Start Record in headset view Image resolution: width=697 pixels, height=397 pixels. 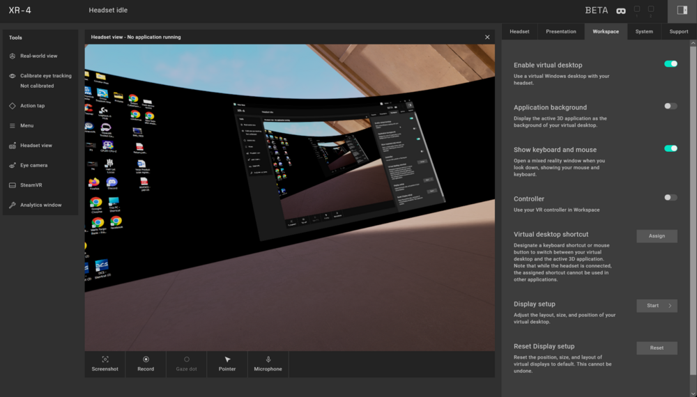point(146,364)
